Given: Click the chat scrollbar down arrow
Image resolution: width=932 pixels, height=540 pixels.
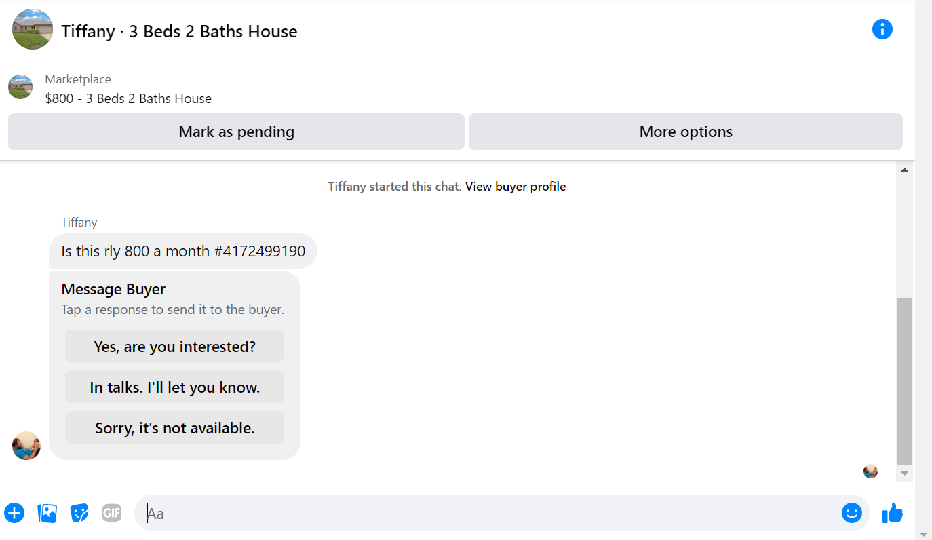Looking at the screenshot, I should coord(904,474).
